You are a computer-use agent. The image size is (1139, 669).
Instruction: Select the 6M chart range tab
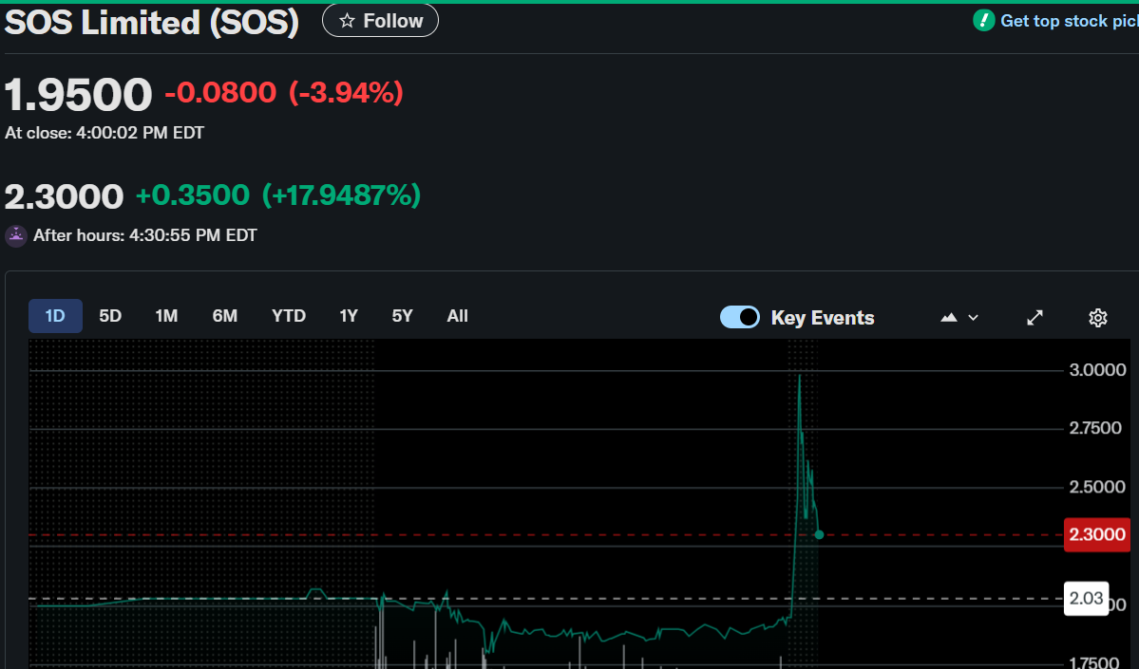(x=225, y=316)
